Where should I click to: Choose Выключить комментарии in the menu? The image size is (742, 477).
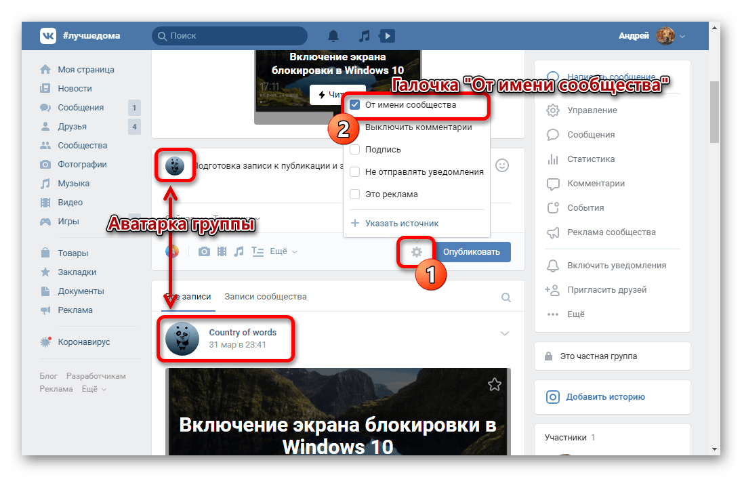pyautogui.click(x=418, y=127)
